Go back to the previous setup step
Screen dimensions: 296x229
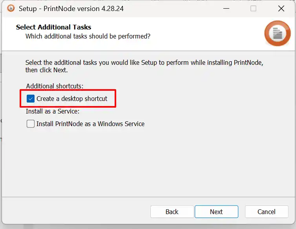click(x=172, y=212)
